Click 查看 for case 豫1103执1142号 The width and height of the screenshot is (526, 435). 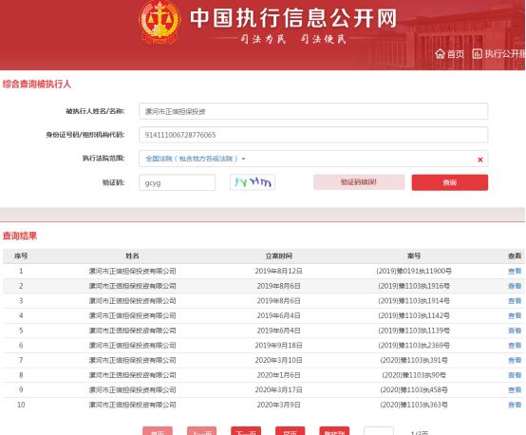point(515,316)
